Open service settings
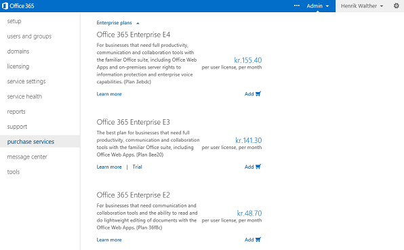 (26, 81)
